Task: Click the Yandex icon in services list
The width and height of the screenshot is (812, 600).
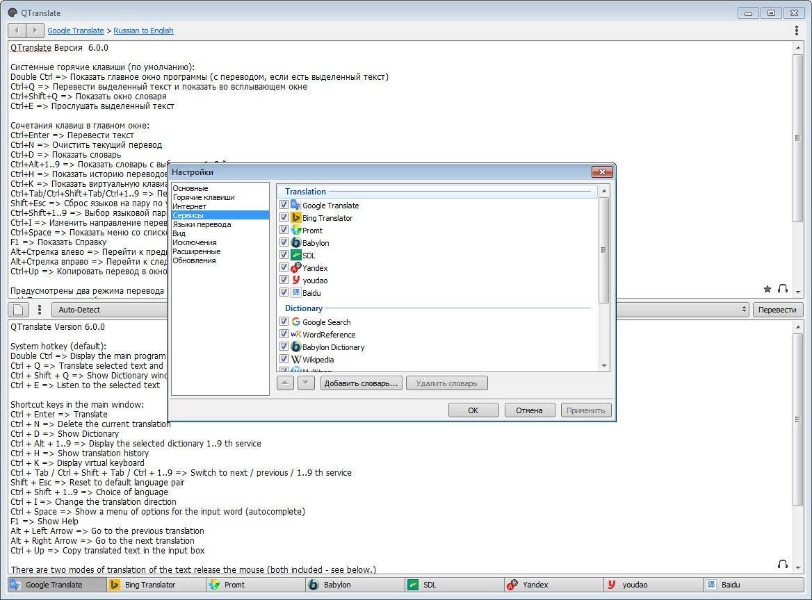Action: point(295,267)
